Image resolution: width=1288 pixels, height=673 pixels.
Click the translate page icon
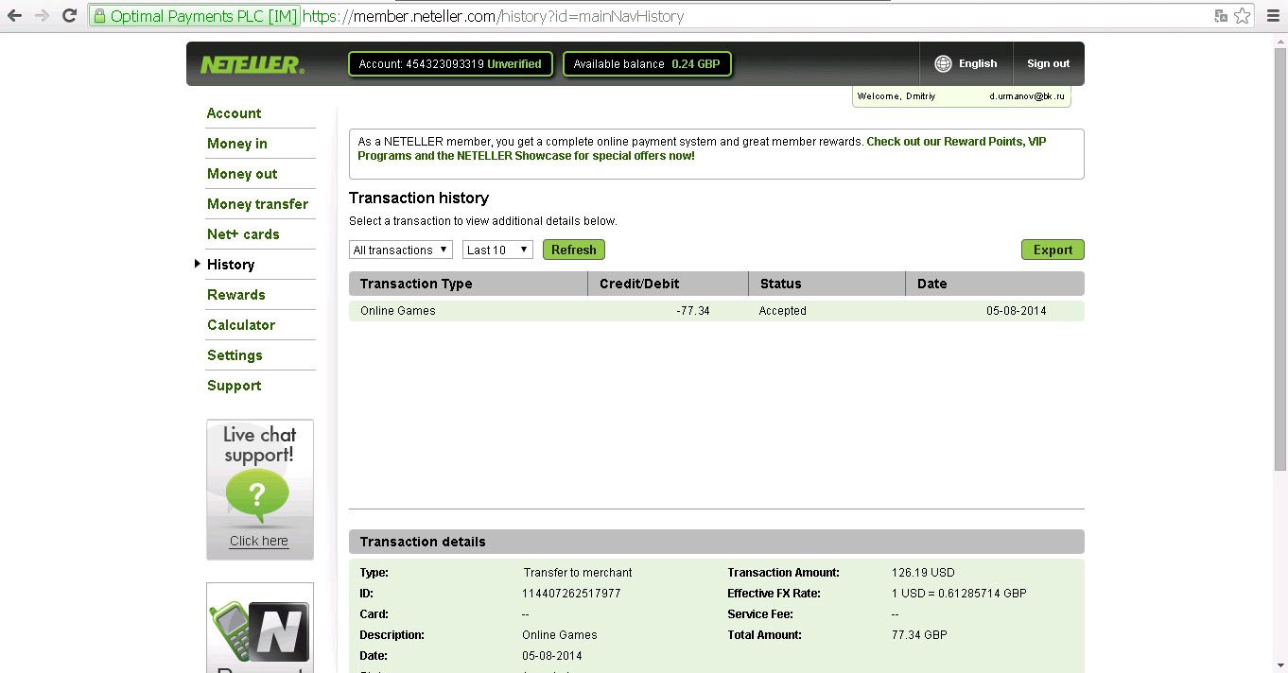1221,16
